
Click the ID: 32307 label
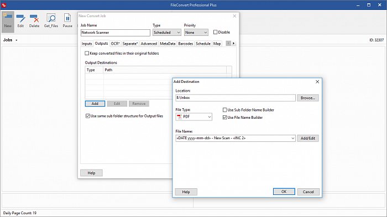coord(376,40)
